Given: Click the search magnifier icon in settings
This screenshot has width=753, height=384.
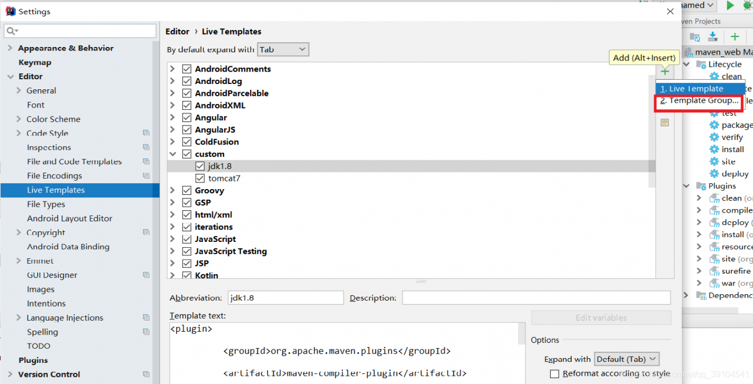Looking at the screenshot, I should (x=12, y=31).
